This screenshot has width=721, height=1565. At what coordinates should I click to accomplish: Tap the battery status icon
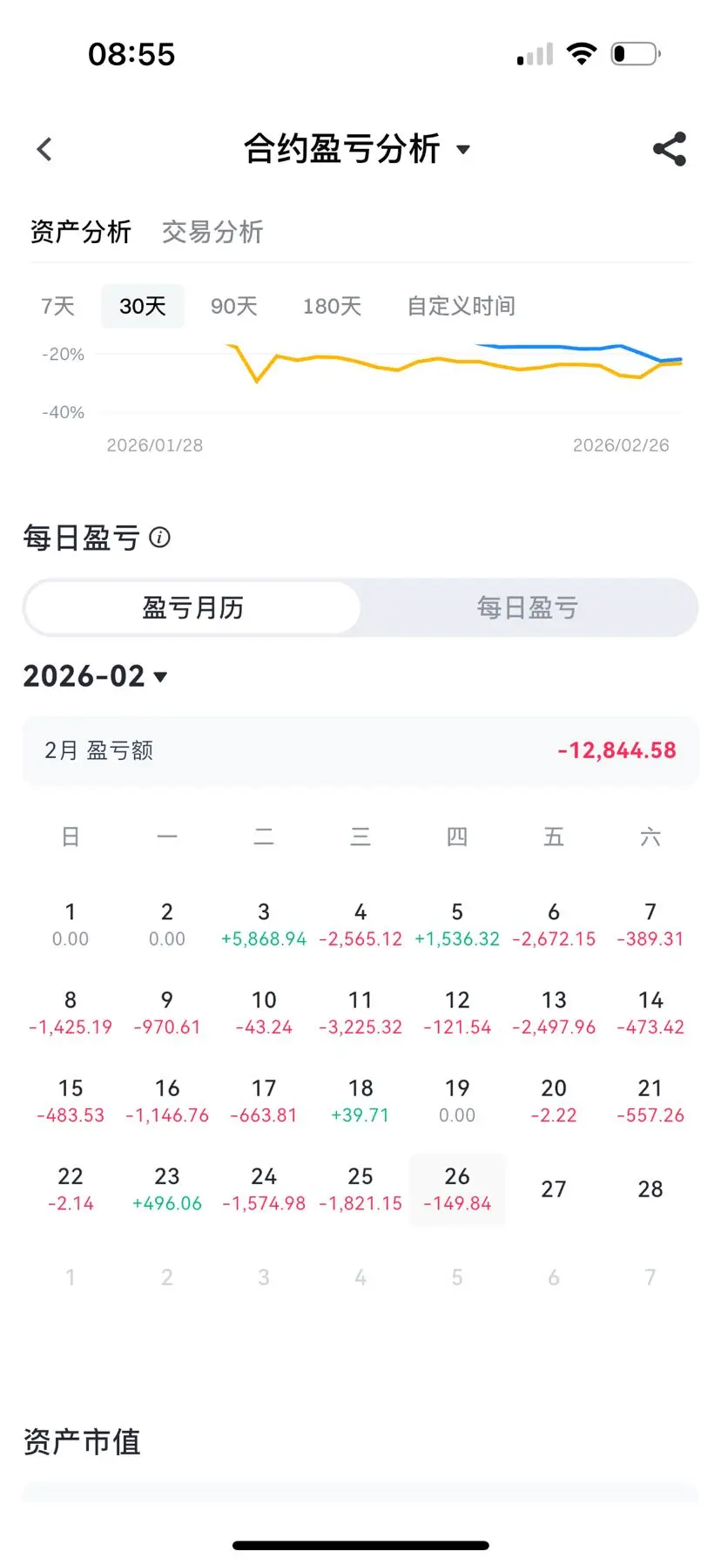point(636,54)
